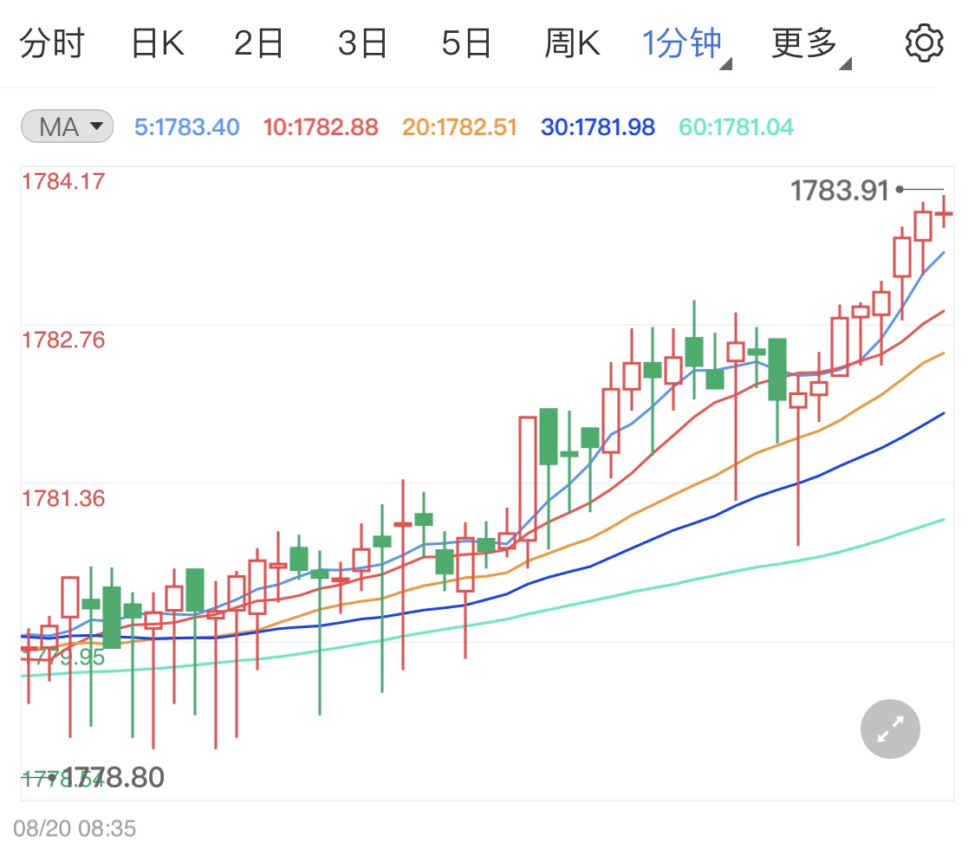Select the 5日 tab
Screen dimensions: 975x849
pos(466,43)
